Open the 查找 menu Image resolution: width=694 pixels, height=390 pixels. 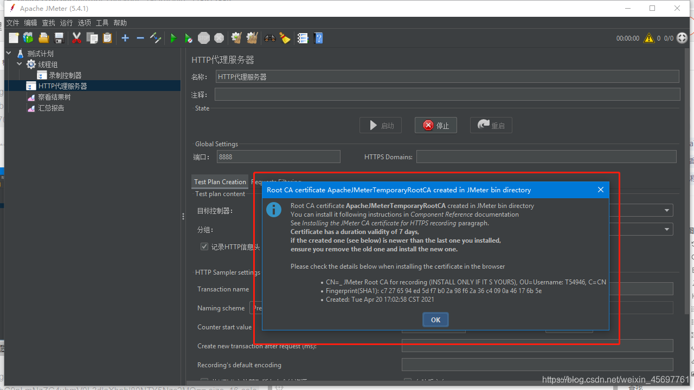click(48, 23)
